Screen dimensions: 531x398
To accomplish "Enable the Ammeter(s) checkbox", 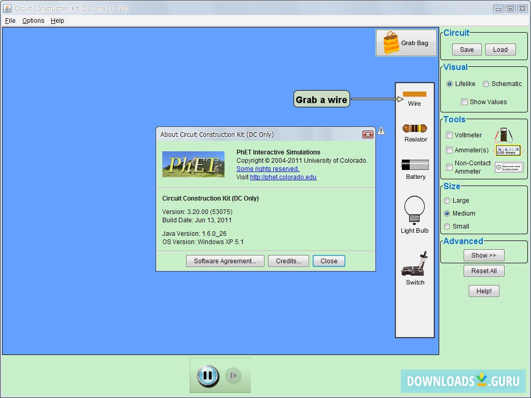I will (449, 150).
